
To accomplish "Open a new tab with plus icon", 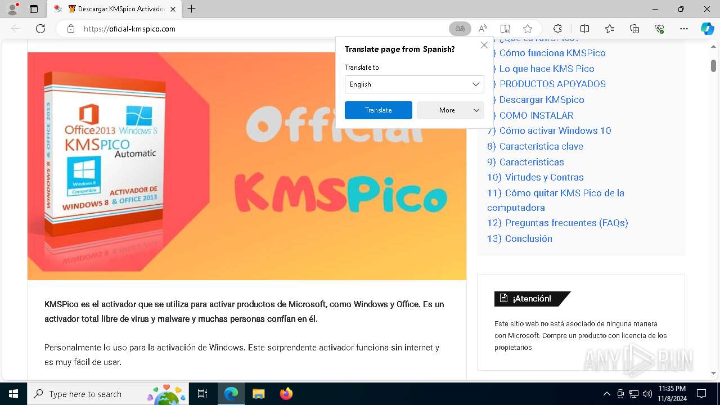I will [192, 9].
